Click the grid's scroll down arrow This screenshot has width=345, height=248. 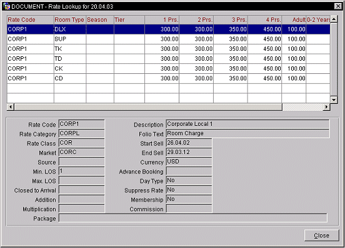pos(334,100)
